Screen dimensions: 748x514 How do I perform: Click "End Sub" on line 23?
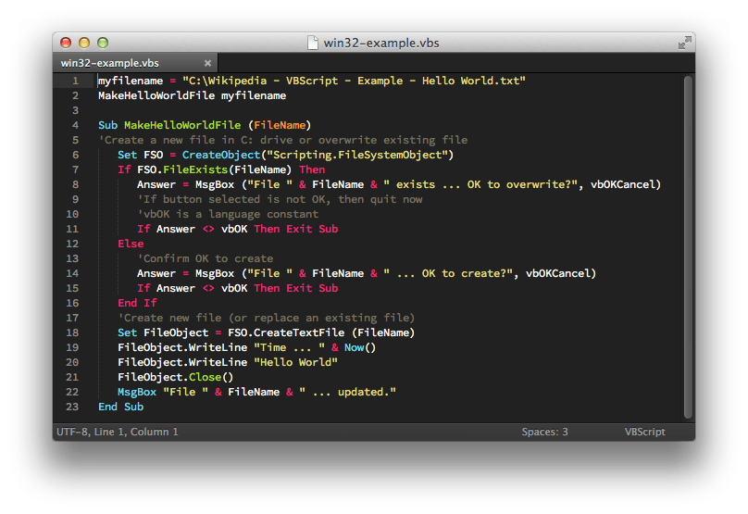[x=120, y=407]
